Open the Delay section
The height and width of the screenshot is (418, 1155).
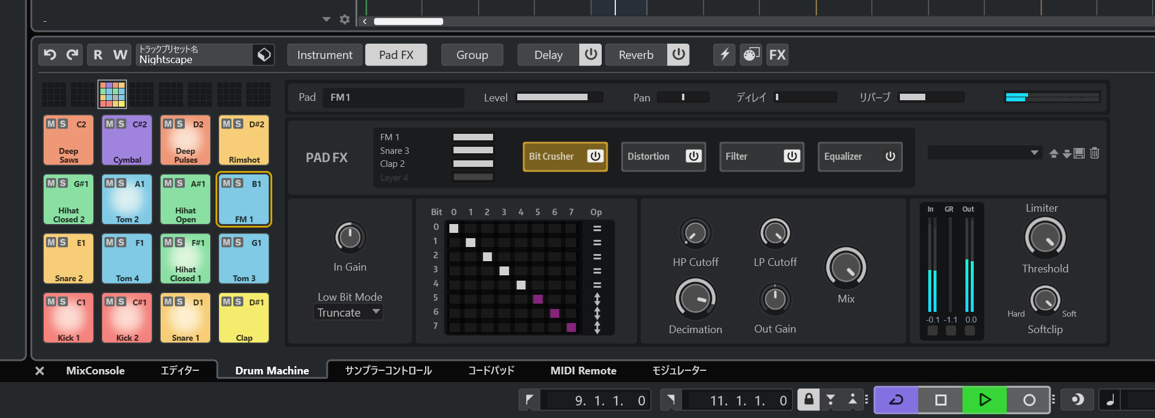tap(549, 55)
